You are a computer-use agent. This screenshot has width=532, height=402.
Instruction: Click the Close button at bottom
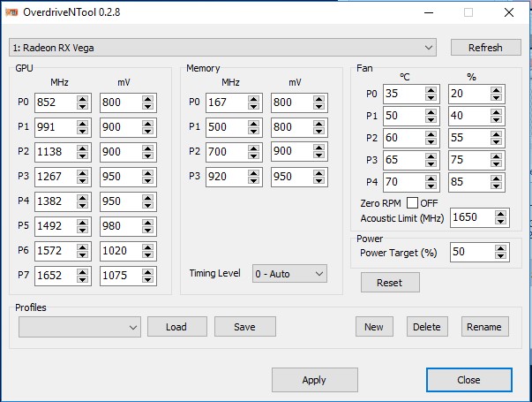[x=468, y=380]
